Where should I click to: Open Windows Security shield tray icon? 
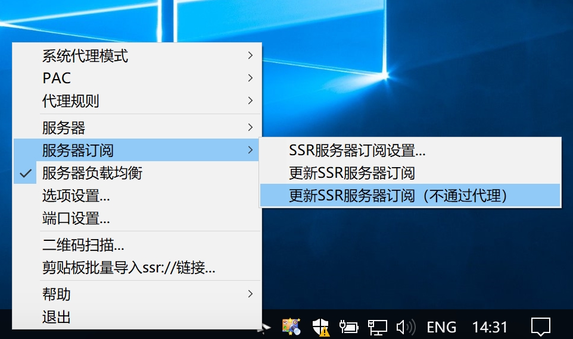[320, 326]
